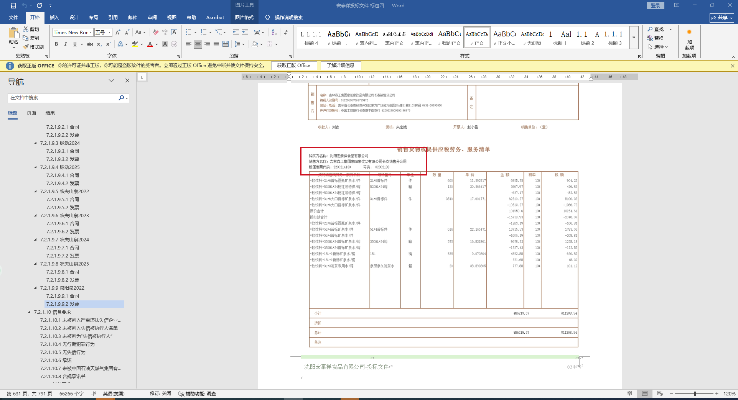Collapse the 7.2.1.10 信誉要求 heading
Image resolution: width=738 pixels, height=400 pixels.
[29, 312]
